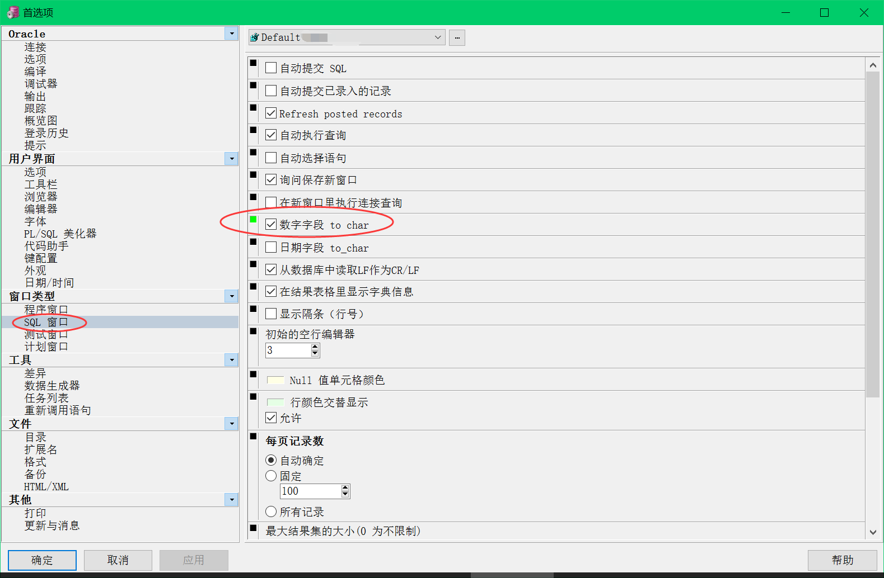This screenshot has width=884, height=578.
Task: Click the 帮助 button
Action: (x=842, y=560)
